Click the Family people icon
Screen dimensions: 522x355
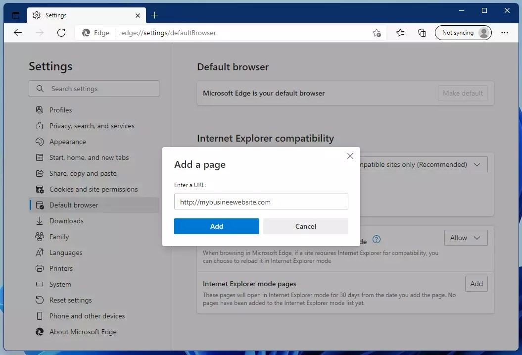point(40,237)
